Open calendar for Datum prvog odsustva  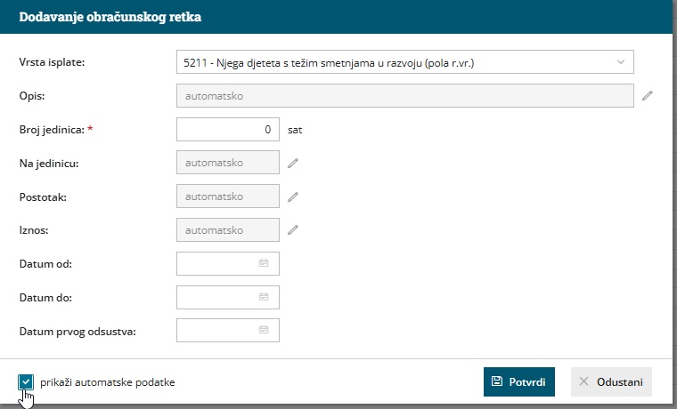click(264, 330)
